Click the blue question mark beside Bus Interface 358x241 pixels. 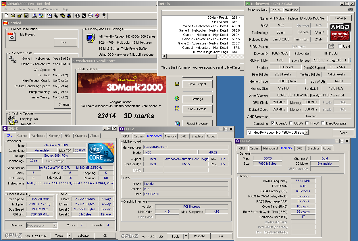(350, 60)
